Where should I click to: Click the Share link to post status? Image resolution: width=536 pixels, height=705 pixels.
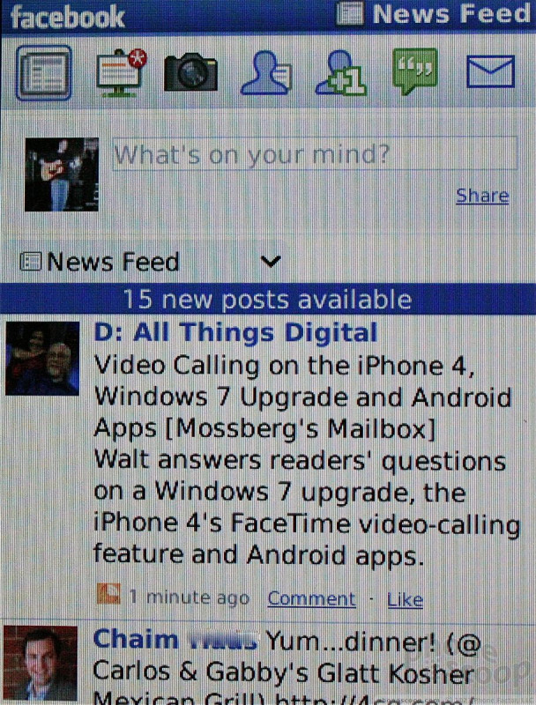(x=482, y=196)
